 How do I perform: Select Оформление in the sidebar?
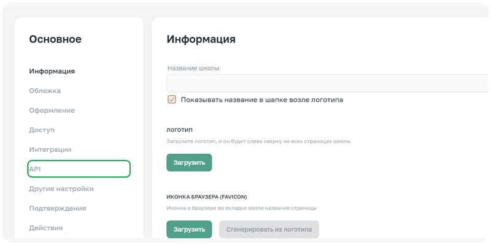pyautogui.click(x=52, y=110)
